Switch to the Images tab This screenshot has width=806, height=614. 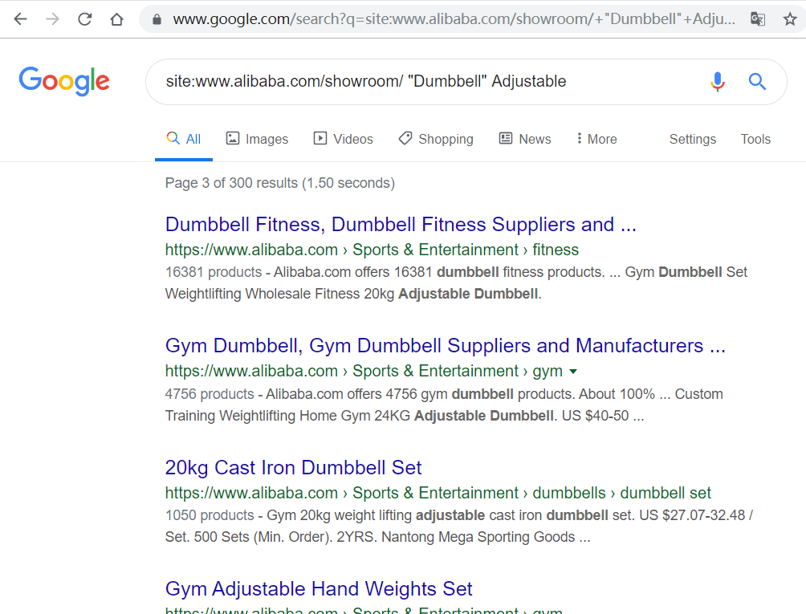coord(257,139)
